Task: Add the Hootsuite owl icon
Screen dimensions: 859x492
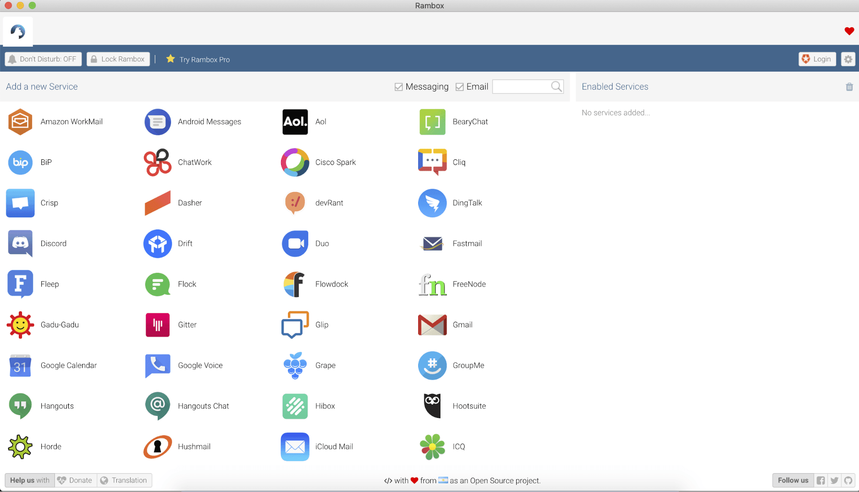Action: point(432,406)
